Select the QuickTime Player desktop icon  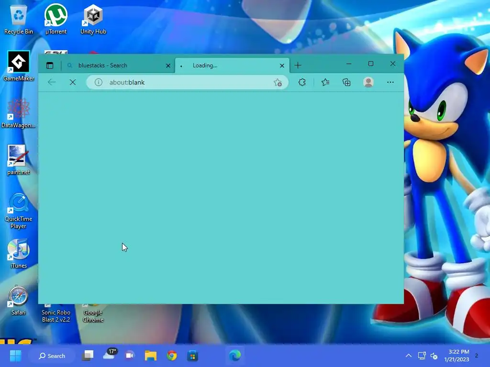point(19,211)
